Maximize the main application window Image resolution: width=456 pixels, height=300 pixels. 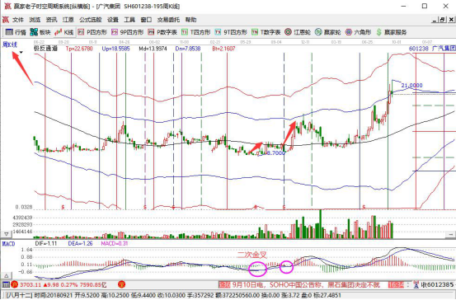click(425, 6)
